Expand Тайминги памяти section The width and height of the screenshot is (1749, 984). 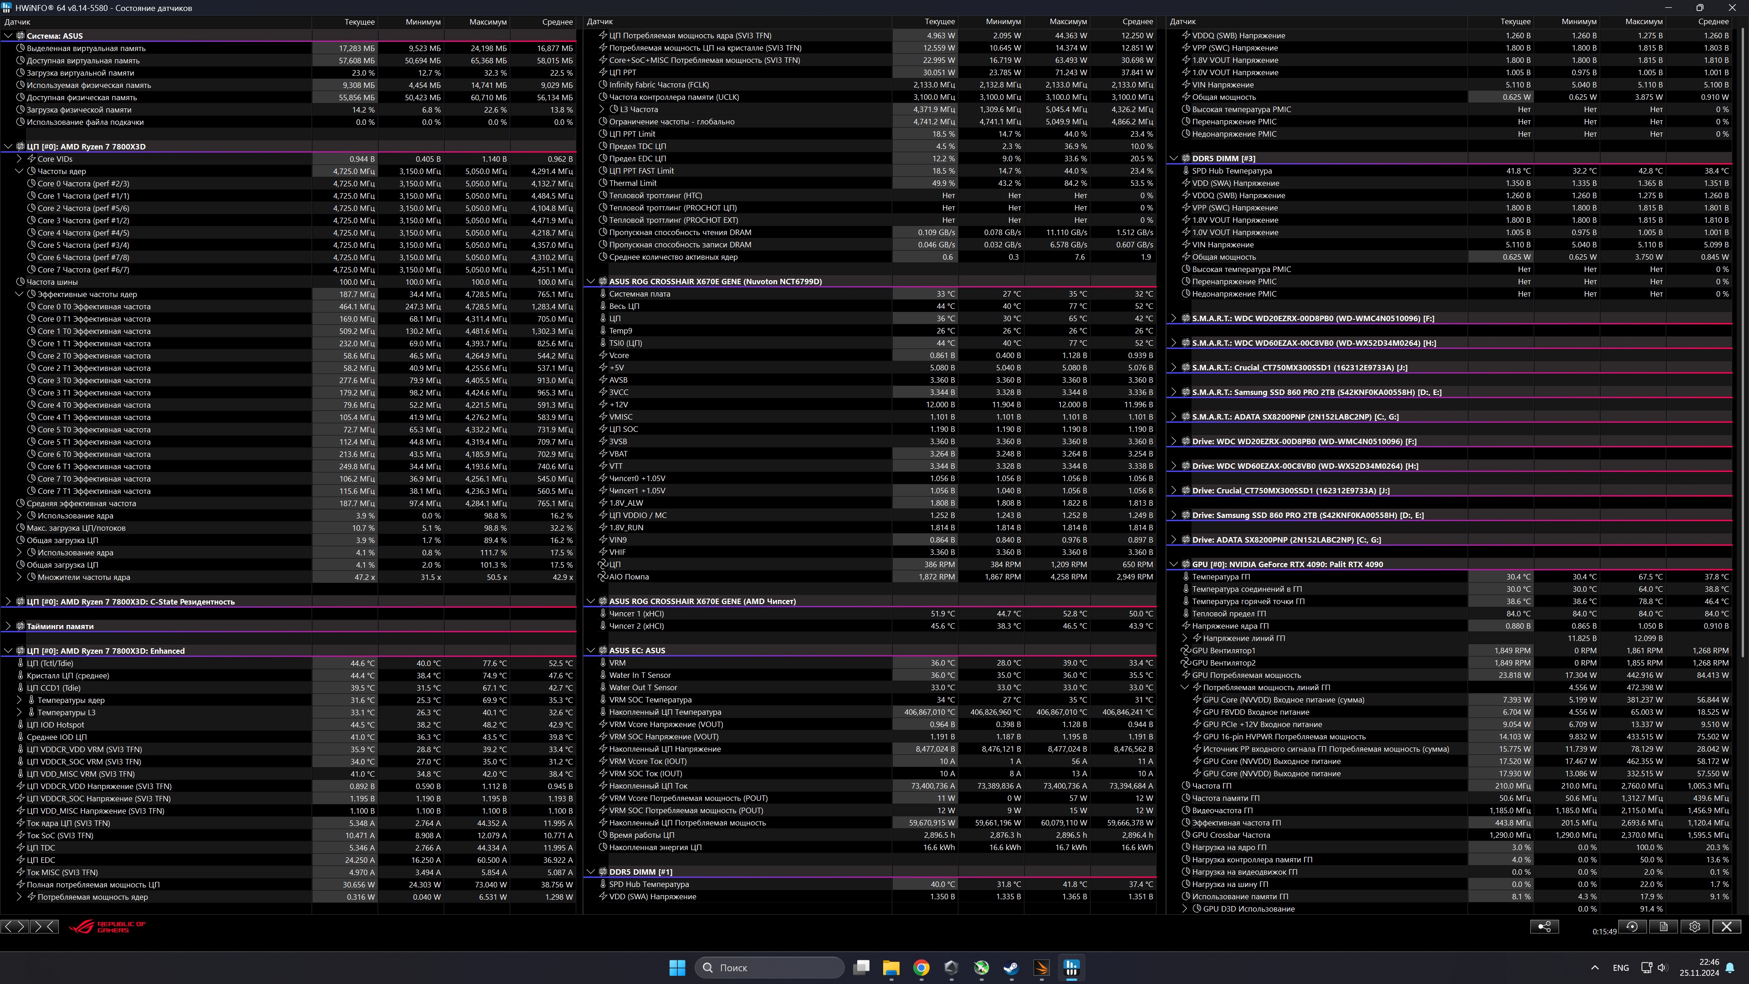click(x=8, y=626)
